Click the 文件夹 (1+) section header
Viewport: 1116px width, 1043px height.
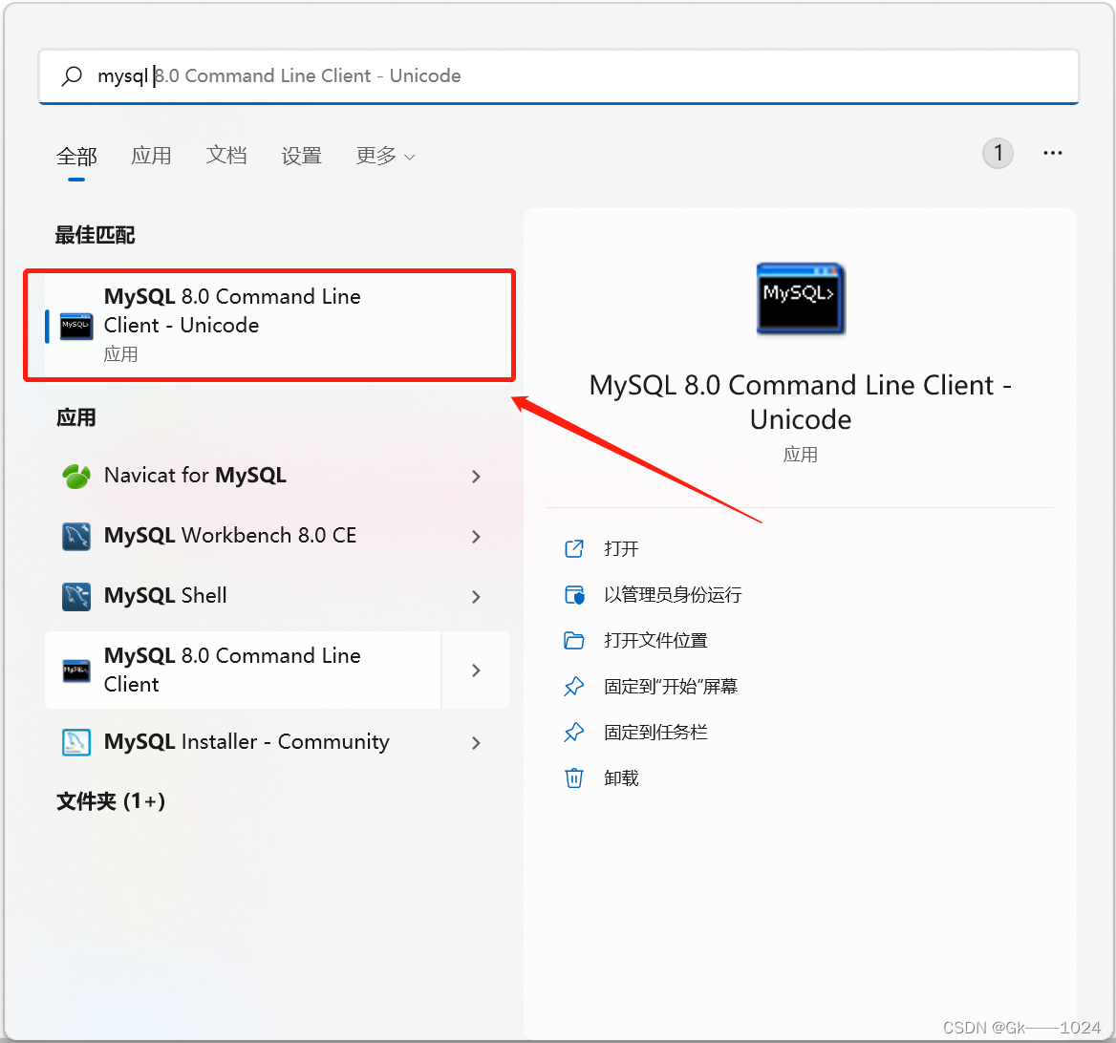coord(111,801)
